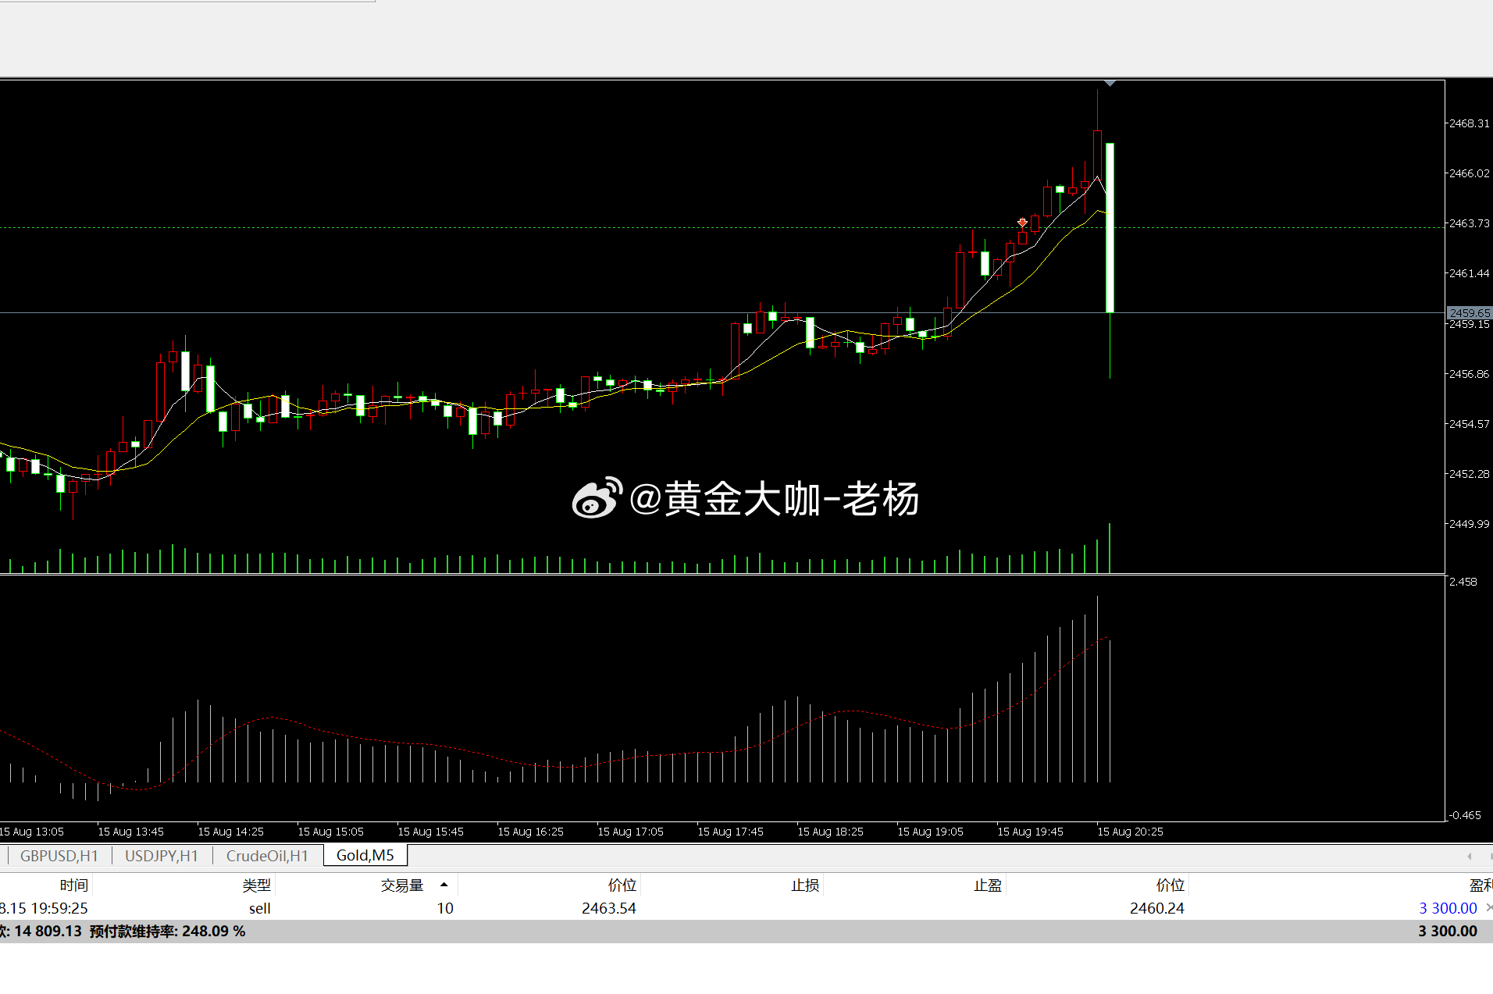Click the blue profit value 3 300.00
This screenshot has width=1493, height=994.
click(x=1448, y=908)
